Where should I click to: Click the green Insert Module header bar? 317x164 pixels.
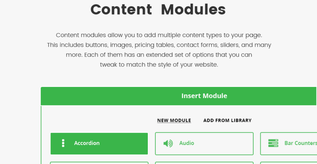tap(179, 96)
